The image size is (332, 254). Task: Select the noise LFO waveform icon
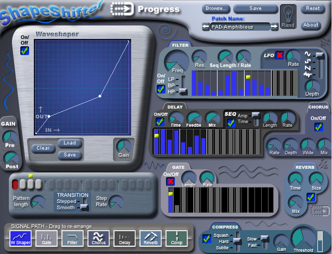(308, 74)
